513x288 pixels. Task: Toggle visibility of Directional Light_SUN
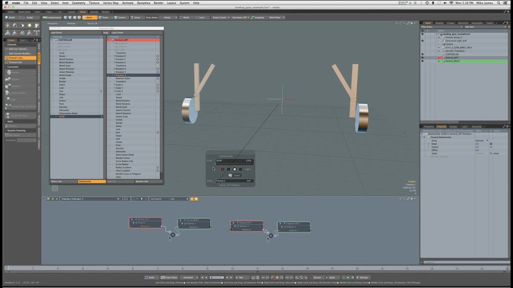point(422,41)
